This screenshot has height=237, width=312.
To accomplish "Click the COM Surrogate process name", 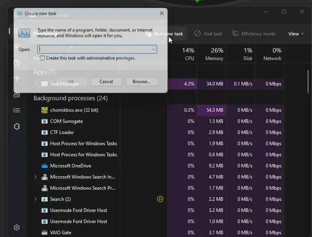I will coord(66,121).
